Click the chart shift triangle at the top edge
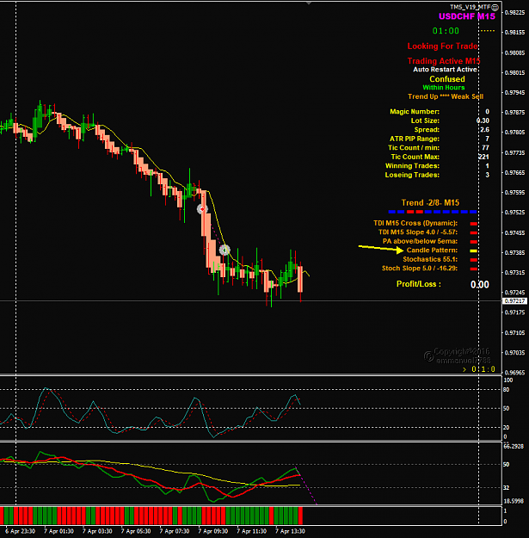The width and height of the screenshot is (529, 538). pos(309,3)
